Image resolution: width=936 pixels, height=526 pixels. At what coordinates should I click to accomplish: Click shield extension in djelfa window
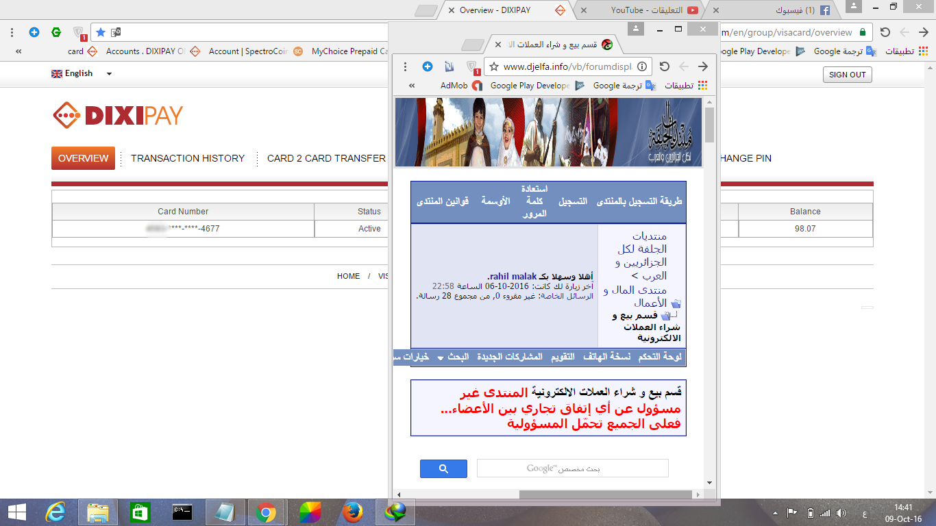click(x=472, y=66)
